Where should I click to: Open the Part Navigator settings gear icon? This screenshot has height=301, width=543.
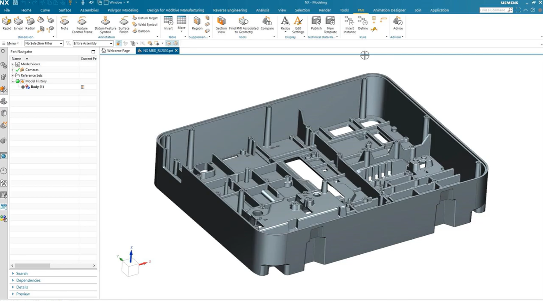[x=3, y=51]
